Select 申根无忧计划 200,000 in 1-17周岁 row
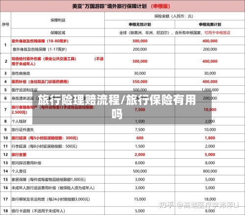The width and height of the screenshot is (245, 215). tap(140, 49)
